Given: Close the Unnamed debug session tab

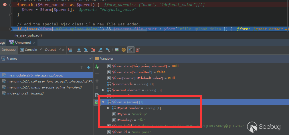Looking at the screenshot, I should click(x=34, y=43).
